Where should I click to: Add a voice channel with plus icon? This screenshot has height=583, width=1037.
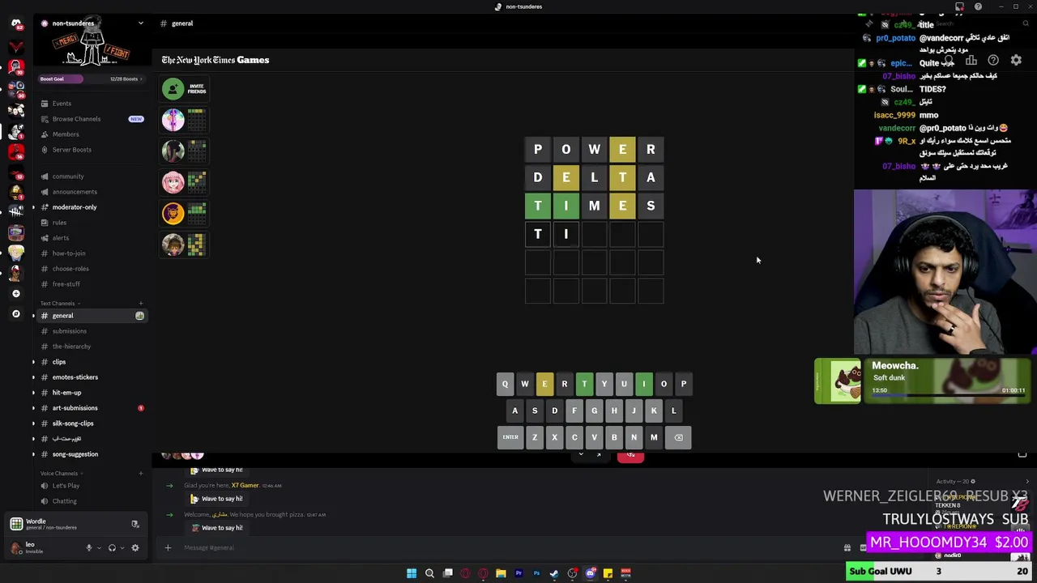pos(140,474)
